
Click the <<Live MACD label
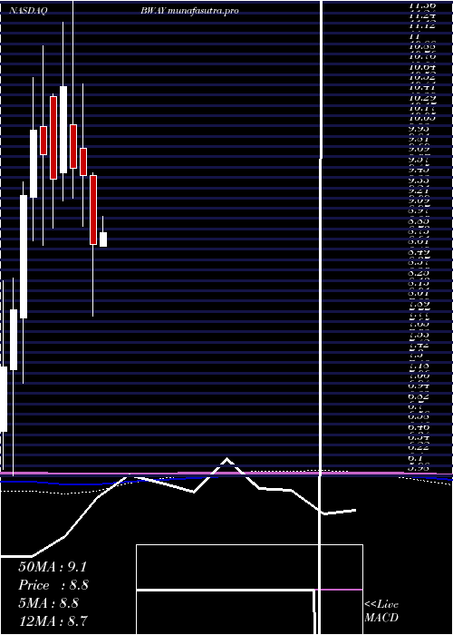pyautogui.click(x=381, y=611)
